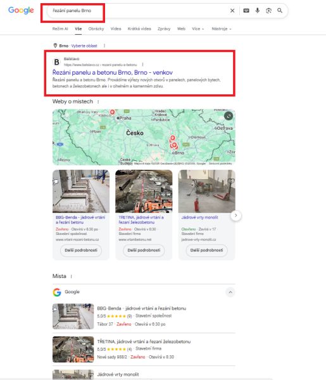
Task: Open 'TŘETINA, jádrové vrtání' card link
Action: coord(141,220)
